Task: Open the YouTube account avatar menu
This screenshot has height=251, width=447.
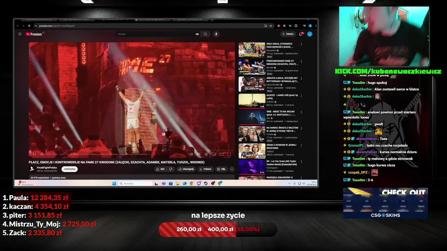Action: [310, 34]
